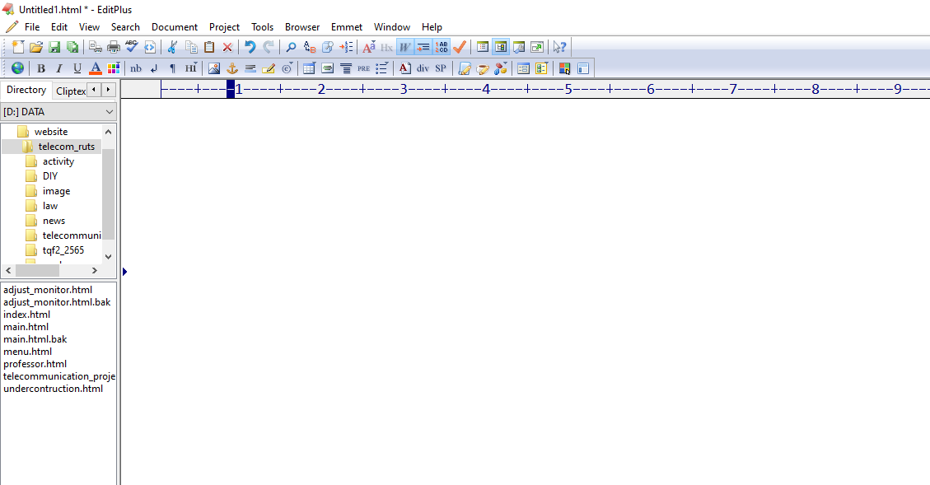930x485 pixels.
Task: Toggle Auto Indent button
Action: pyautogui.click(x=423, y=47)
